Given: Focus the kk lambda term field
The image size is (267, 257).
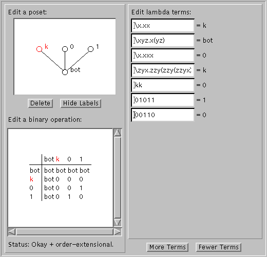Looking at the screenshot, I should tap(163, 85).
